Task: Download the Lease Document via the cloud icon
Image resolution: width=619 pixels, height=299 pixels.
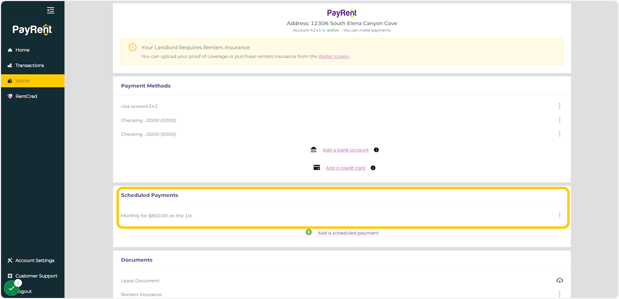Action: pyautogui.click(x=560, y=280)
